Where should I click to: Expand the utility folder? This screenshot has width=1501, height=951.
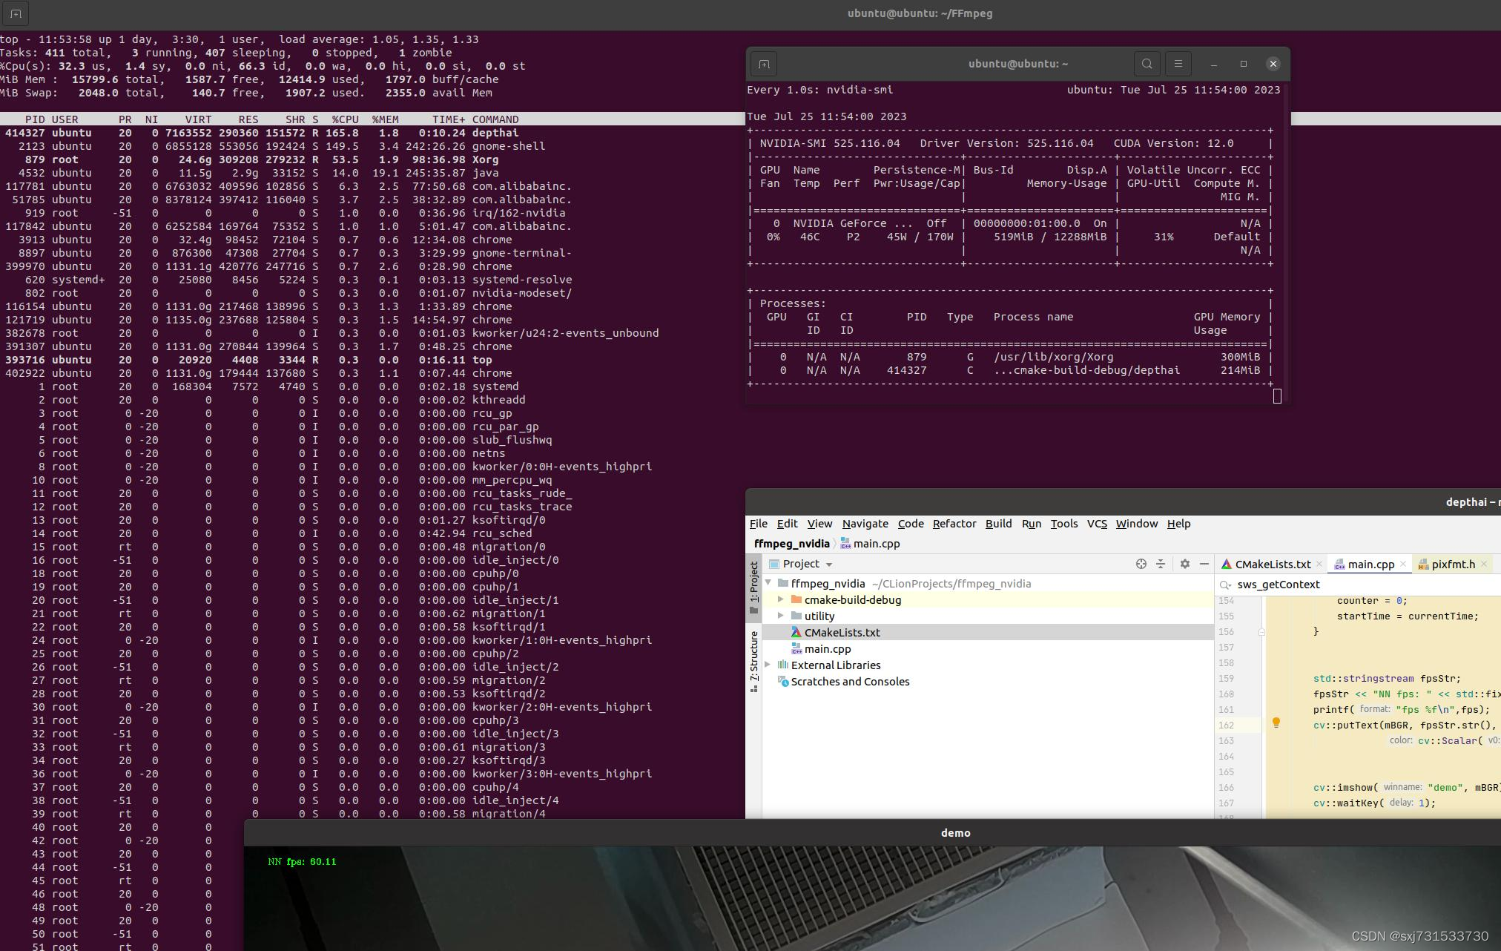780,616
